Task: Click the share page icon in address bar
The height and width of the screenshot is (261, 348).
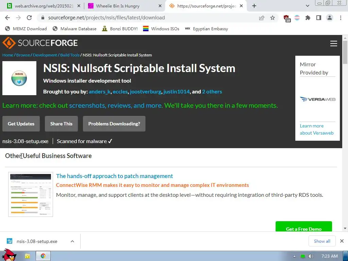Action: click(x=262, y=18)
